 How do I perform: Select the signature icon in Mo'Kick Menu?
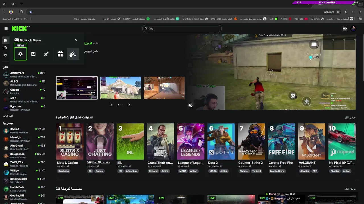(73, 54)
